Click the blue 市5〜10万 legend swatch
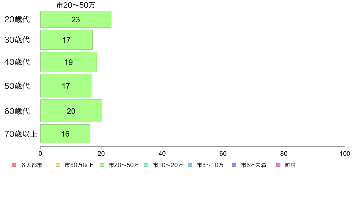This screenshot has height=218, width=353. tap(190, 165)
